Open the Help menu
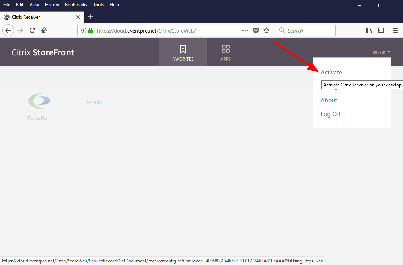 (x=114, y=5)
